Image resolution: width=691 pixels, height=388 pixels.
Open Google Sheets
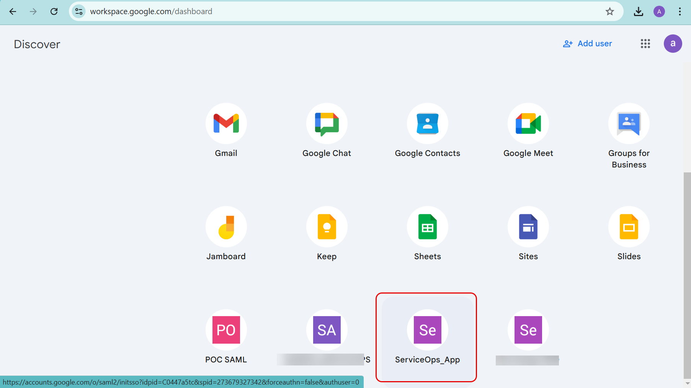(x=427, y=227)
